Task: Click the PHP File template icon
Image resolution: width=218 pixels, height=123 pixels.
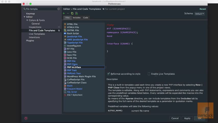Action: point(65,61)
